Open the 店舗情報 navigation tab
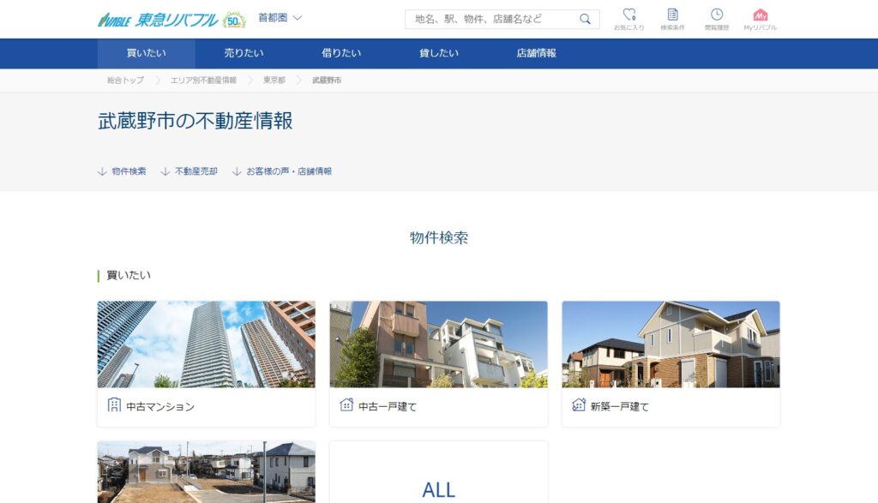 (536, 53)
